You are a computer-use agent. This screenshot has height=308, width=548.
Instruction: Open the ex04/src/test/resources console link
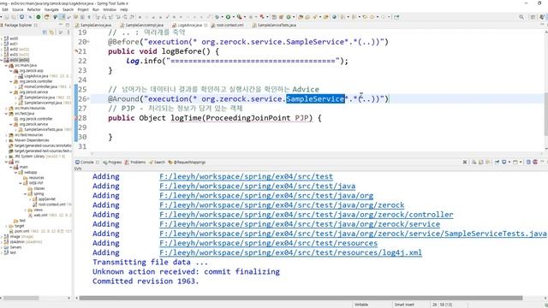[x=268, y=243]
